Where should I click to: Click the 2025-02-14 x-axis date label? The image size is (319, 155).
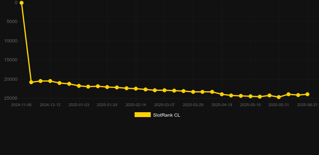click(x=136, y=105)
